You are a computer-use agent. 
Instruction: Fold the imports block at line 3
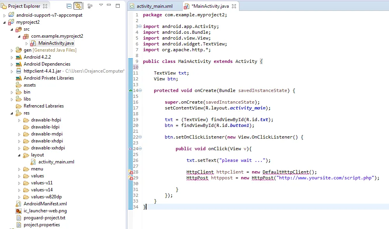pyautogui.click(x=140, y=26)
